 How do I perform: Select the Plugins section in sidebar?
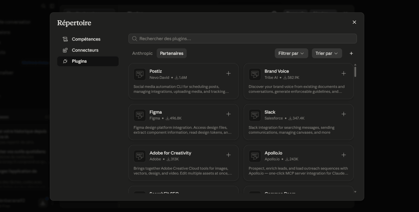[88, 61]
